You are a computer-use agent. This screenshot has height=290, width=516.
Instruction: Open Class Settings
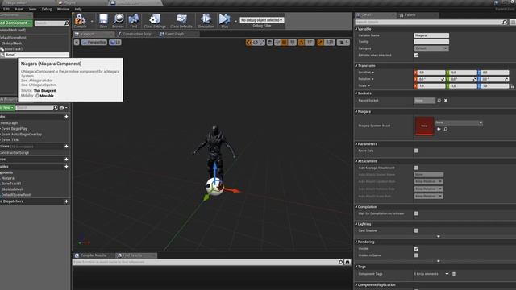155,20
